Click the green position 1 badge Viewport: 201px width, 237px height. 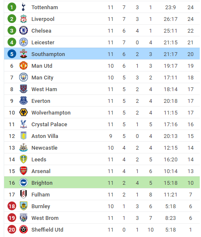12,7
